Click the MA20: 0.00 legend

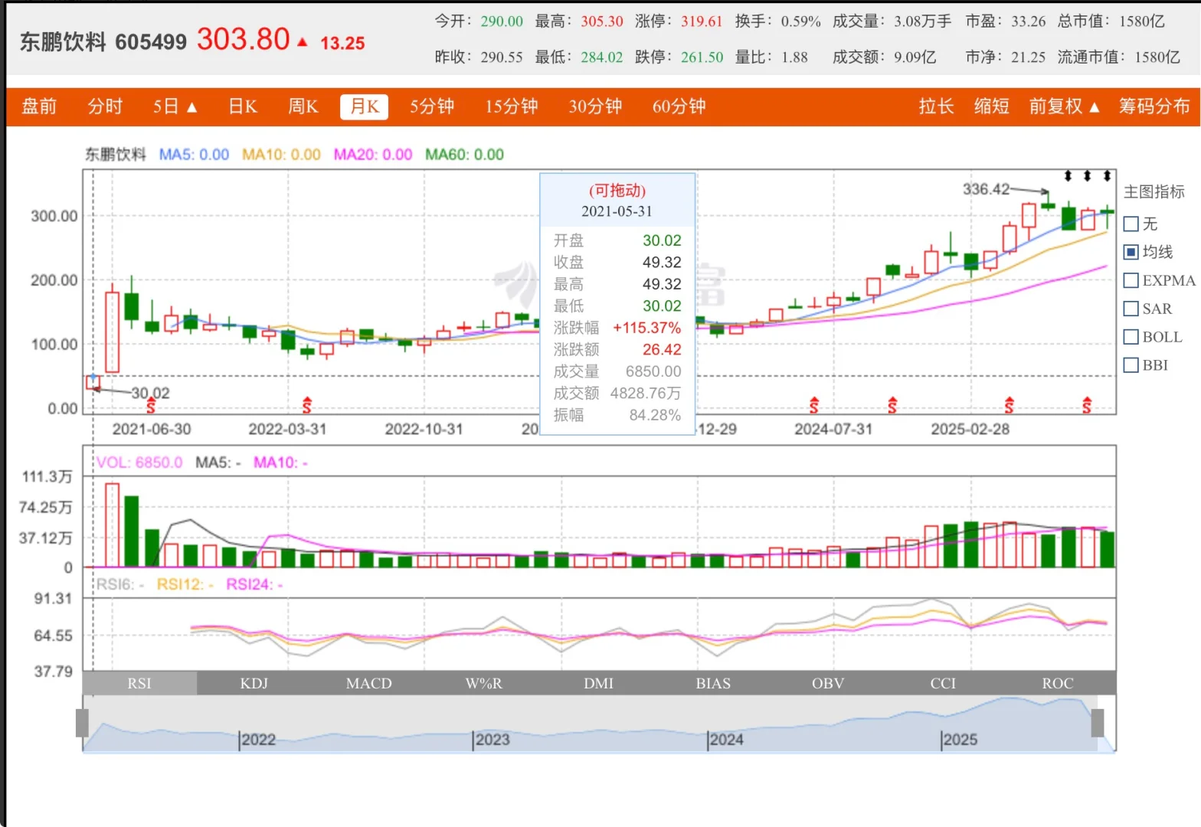pyautogui.click(x=373, y=155)
